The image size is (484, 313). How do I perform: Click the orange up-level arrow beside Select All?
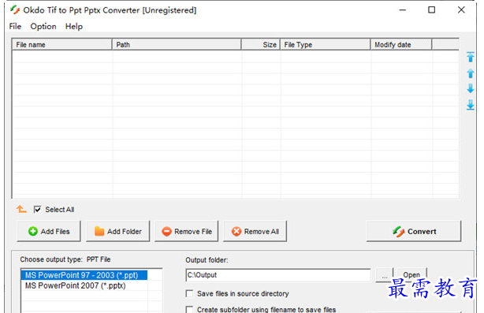pos(21,209)
